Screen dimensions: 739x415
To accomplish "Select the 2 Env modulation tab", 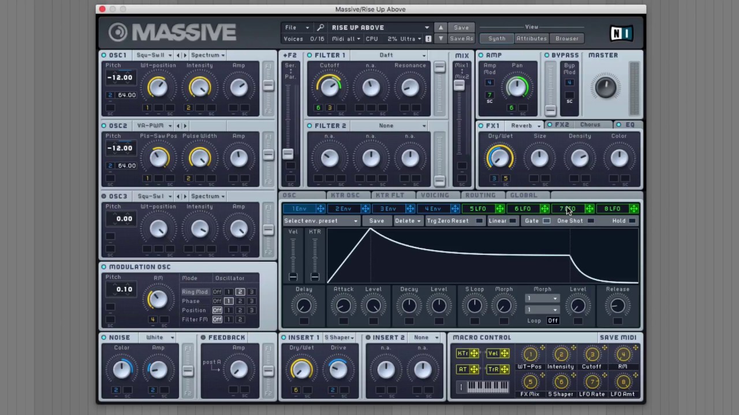I will click(343, 209).
